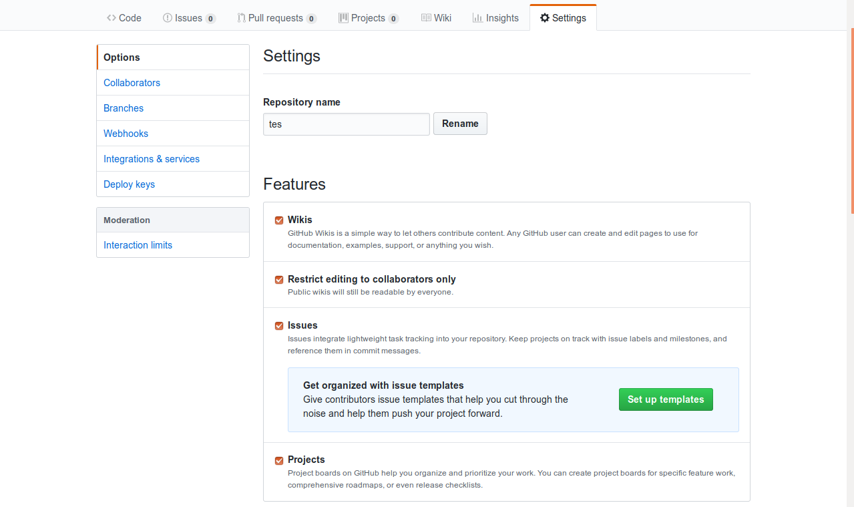Select Integrations & services in sidebar
The width and height of the screenshot is (854, 507).
[x=152, y=159]
